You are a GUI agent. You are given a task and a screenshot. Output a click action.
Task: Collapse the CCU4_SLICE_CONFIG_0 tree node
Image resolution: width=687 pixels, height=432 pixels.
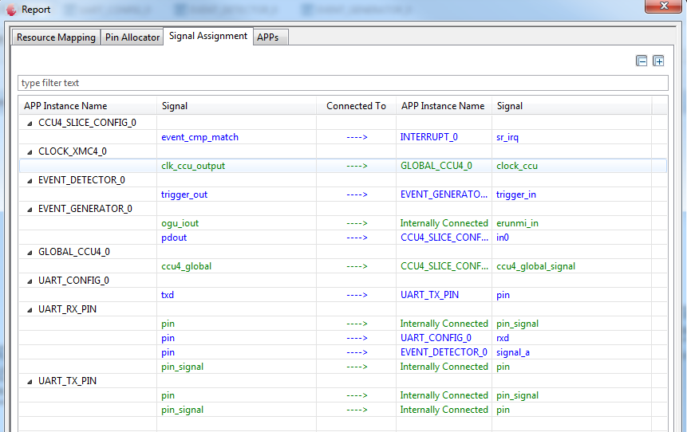pos(30,124)
